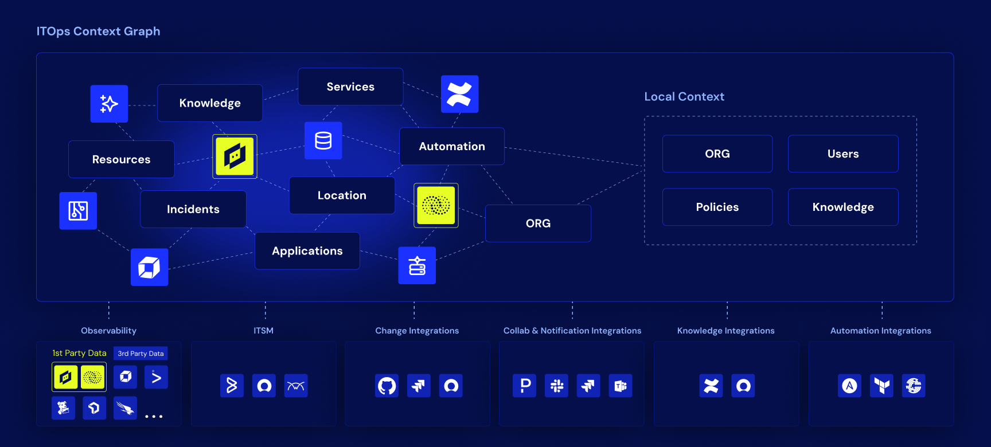Click the ORG box in Local Context
The image size is (991, 447).
pyautogui.click(x=717, y=154)
